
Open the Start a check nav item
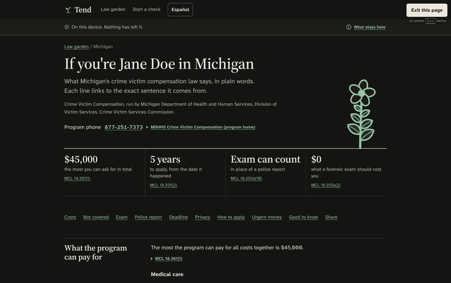point(147,10)
